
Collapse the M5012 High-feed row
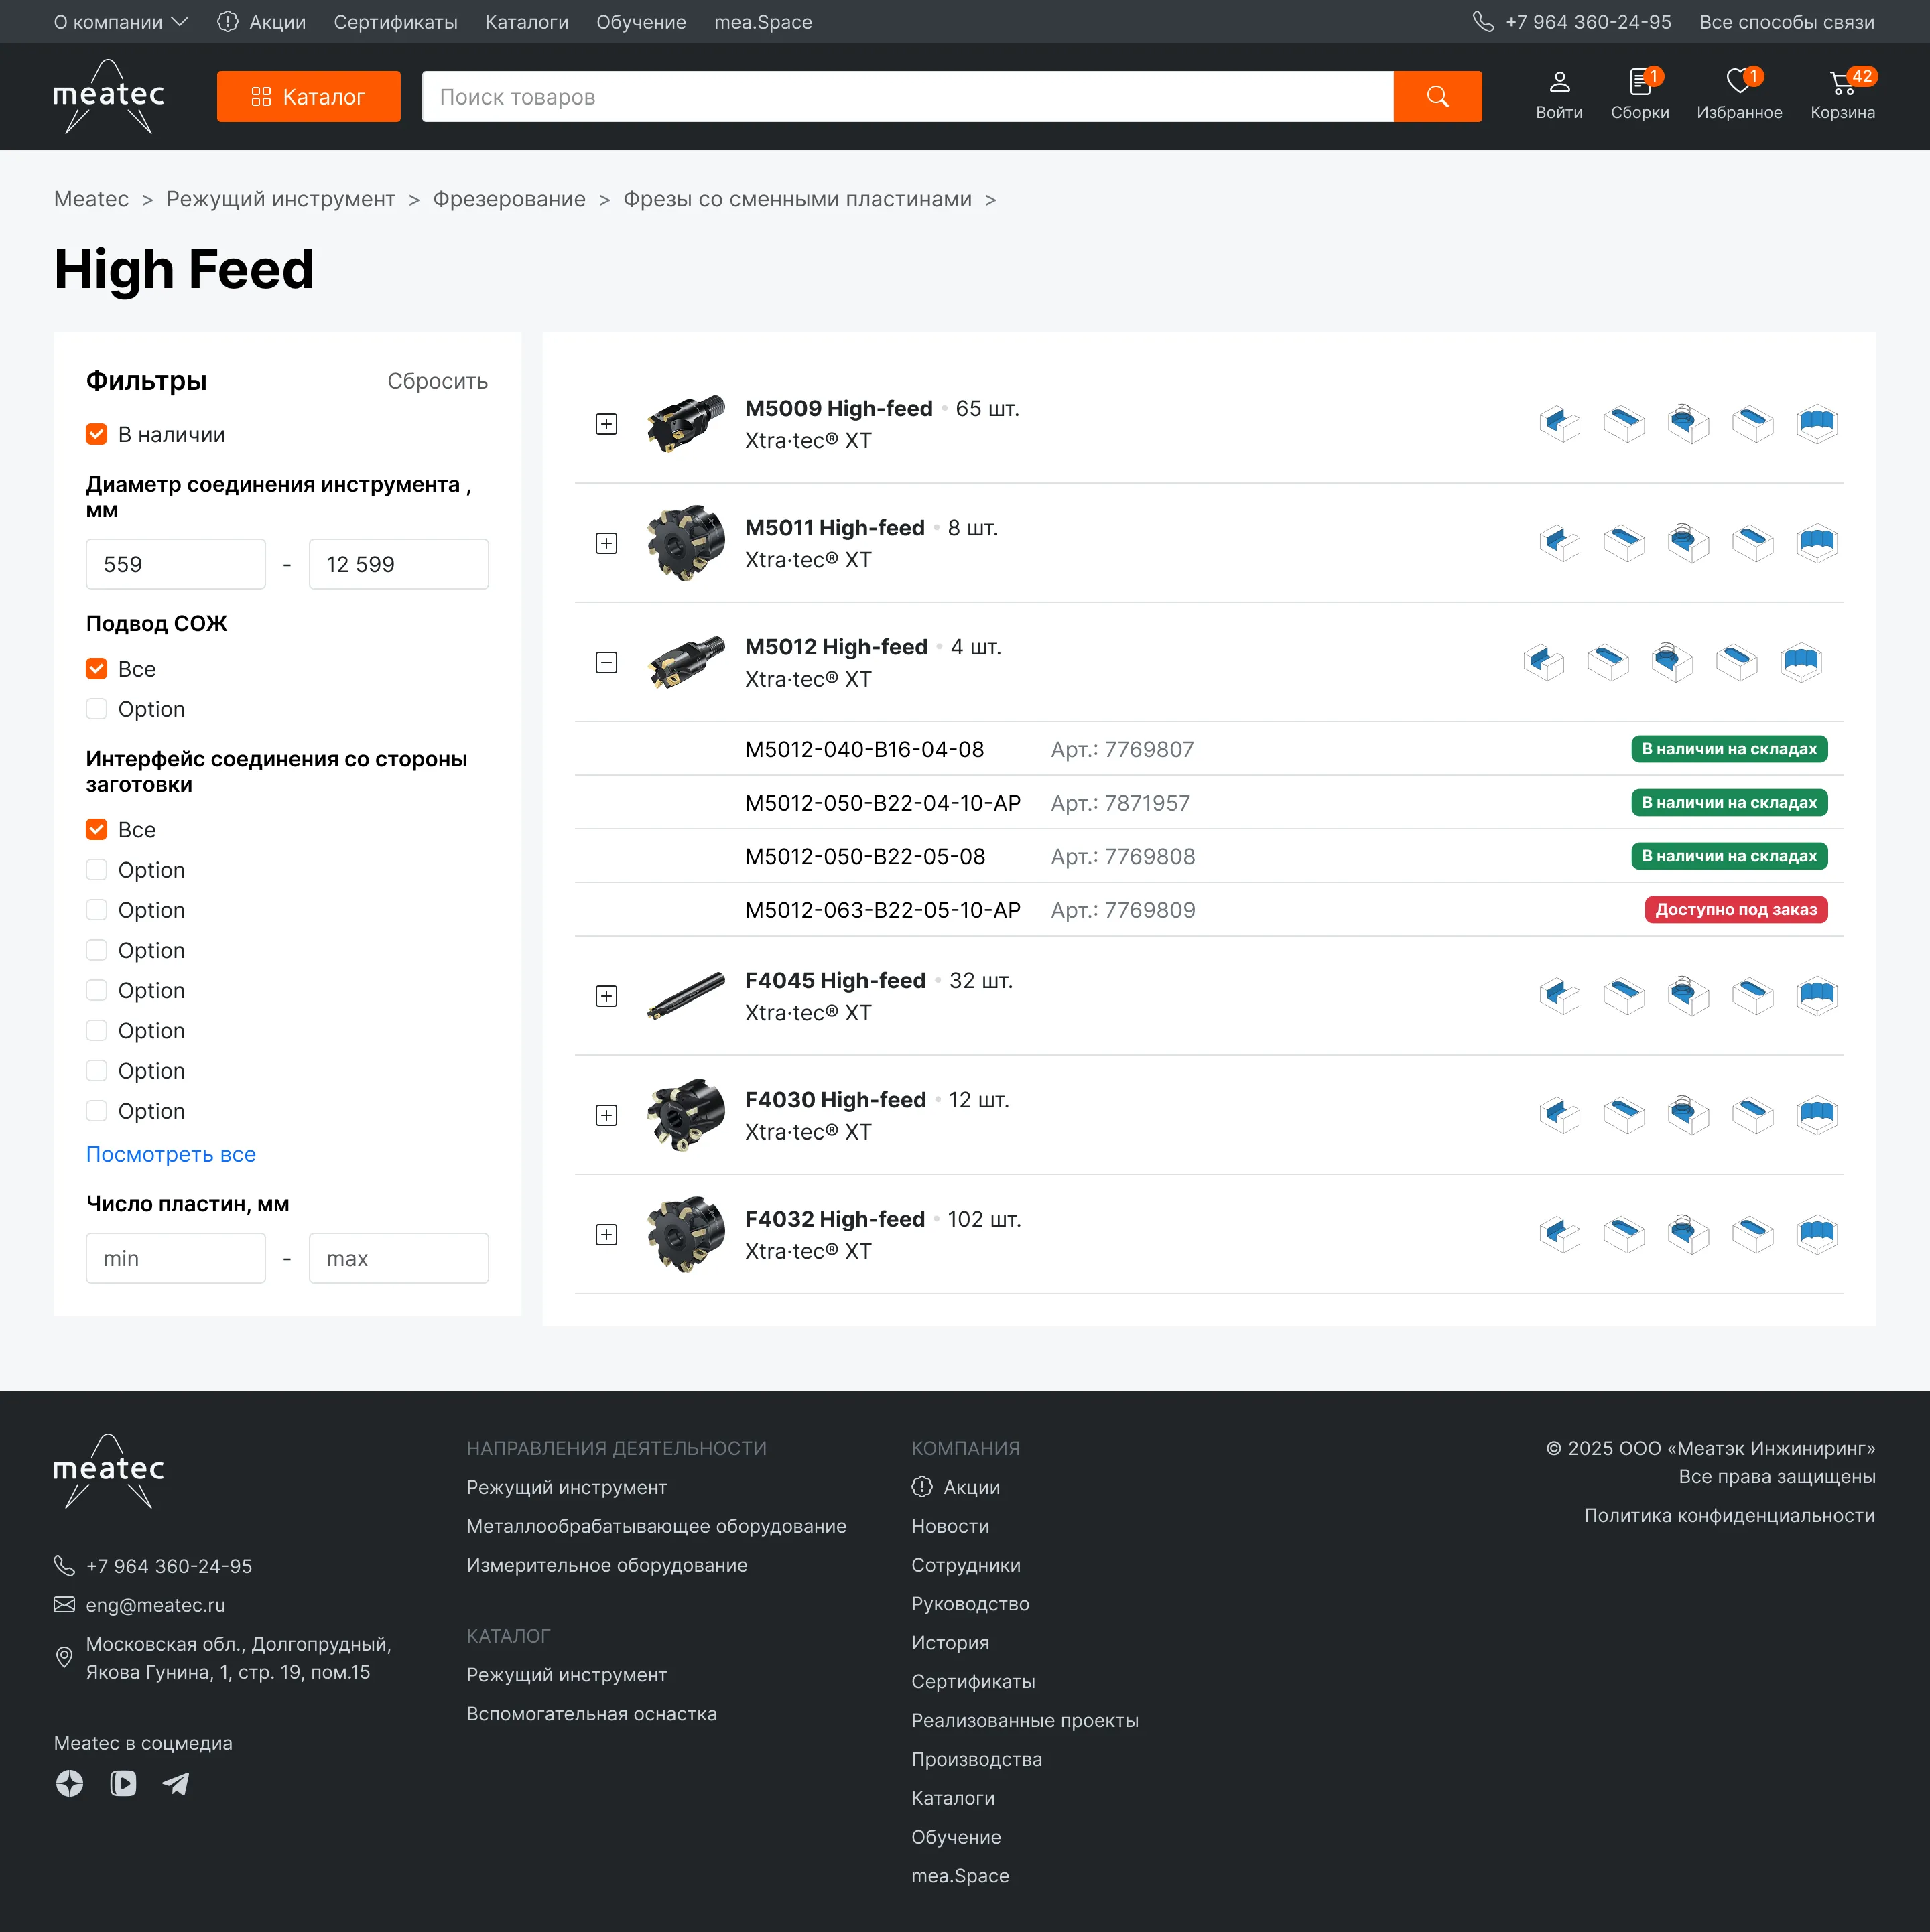(606, 663)
